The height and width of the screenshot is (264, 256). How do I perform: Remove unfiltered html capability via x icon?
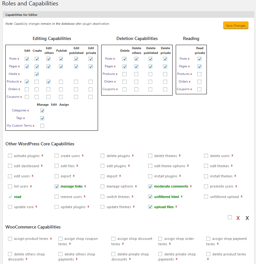point(182,197)
